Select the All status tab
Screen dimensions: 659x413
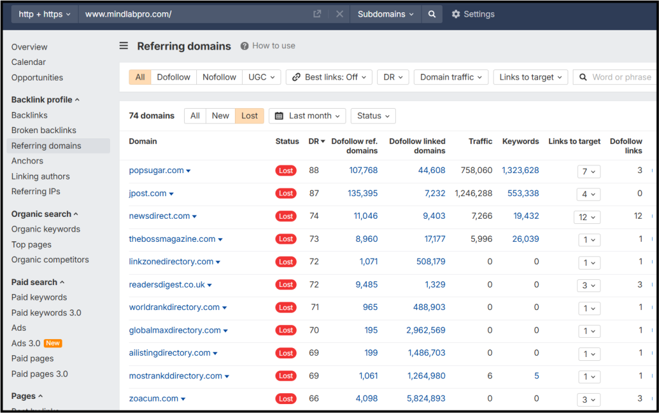click(195, 116)
